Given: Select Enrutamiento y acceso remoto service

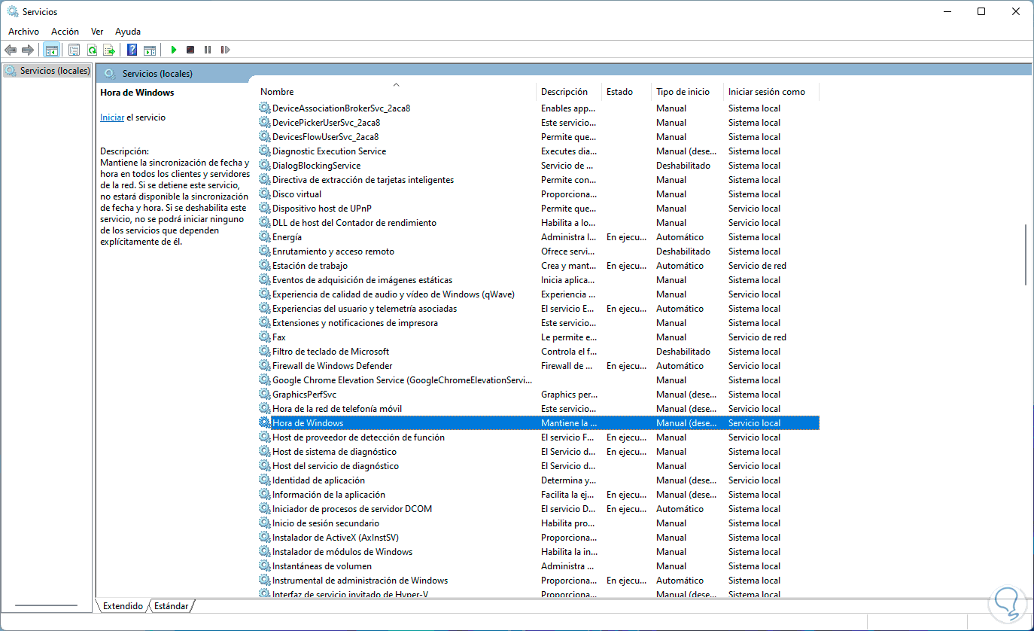Looking at the screenshot, I should pyautogui.click(x=538, y=251).
